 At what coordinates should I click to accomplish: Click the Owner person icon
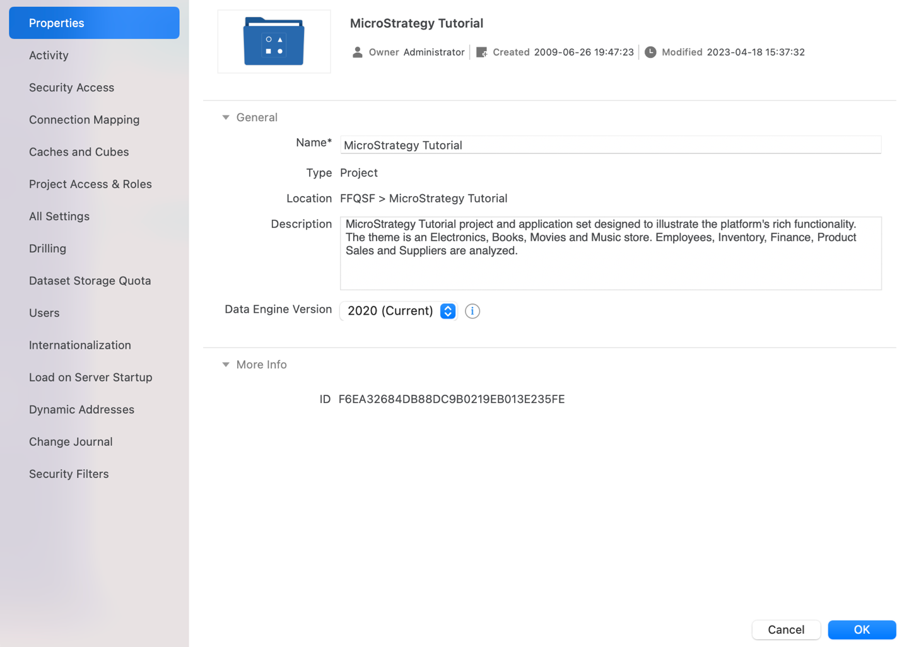point(358,52)
